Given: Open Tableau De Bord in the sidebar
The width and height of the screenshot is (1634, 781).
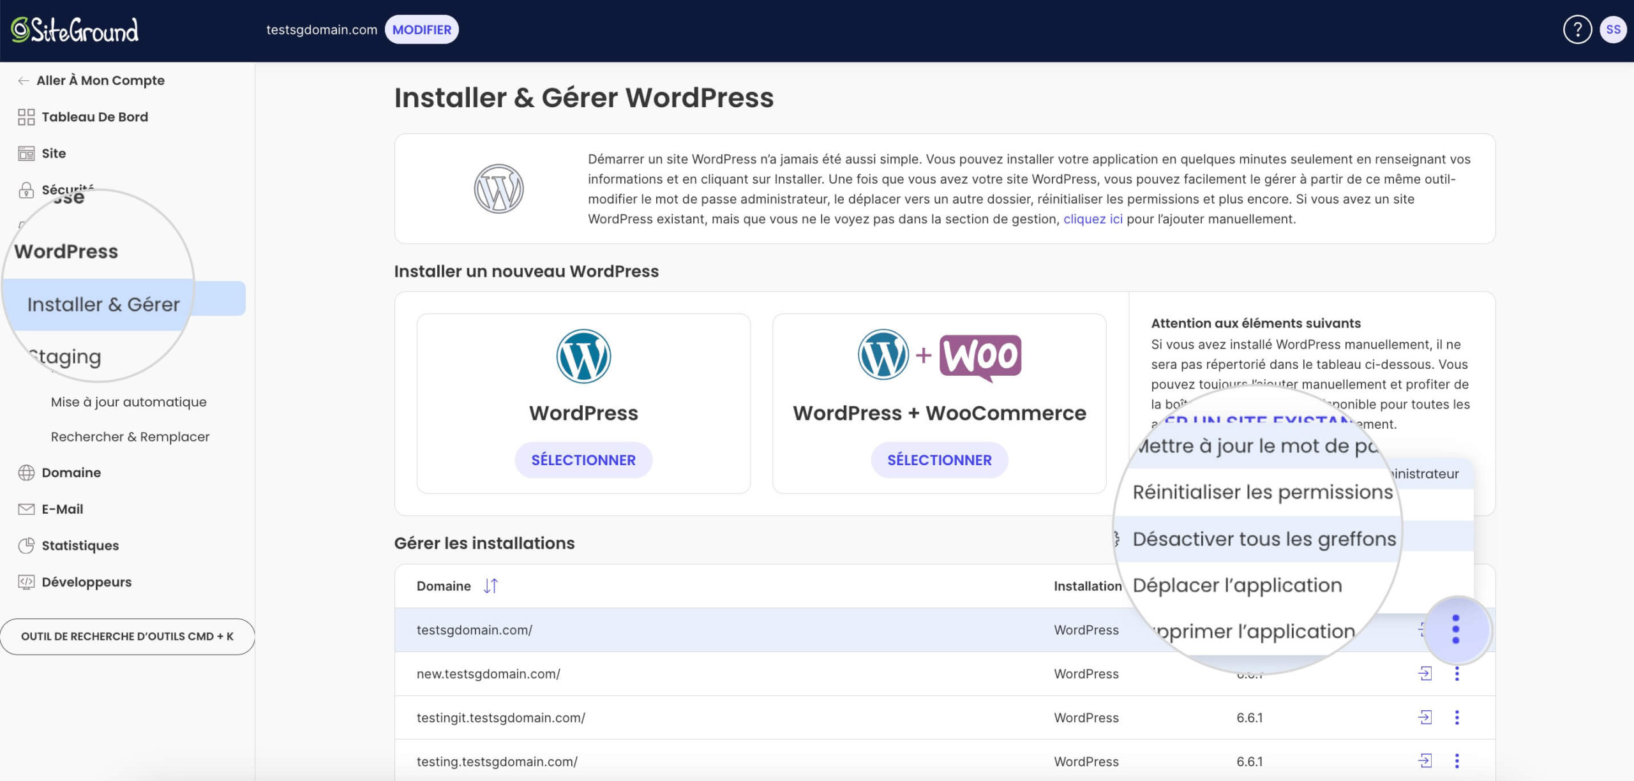Looking at the screenshot, I should (94, 117).
